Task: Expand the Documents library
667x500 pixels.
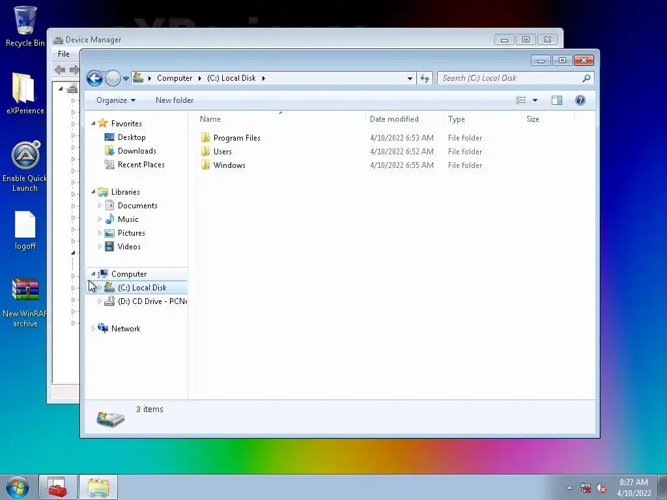Action: pos(100,206)
